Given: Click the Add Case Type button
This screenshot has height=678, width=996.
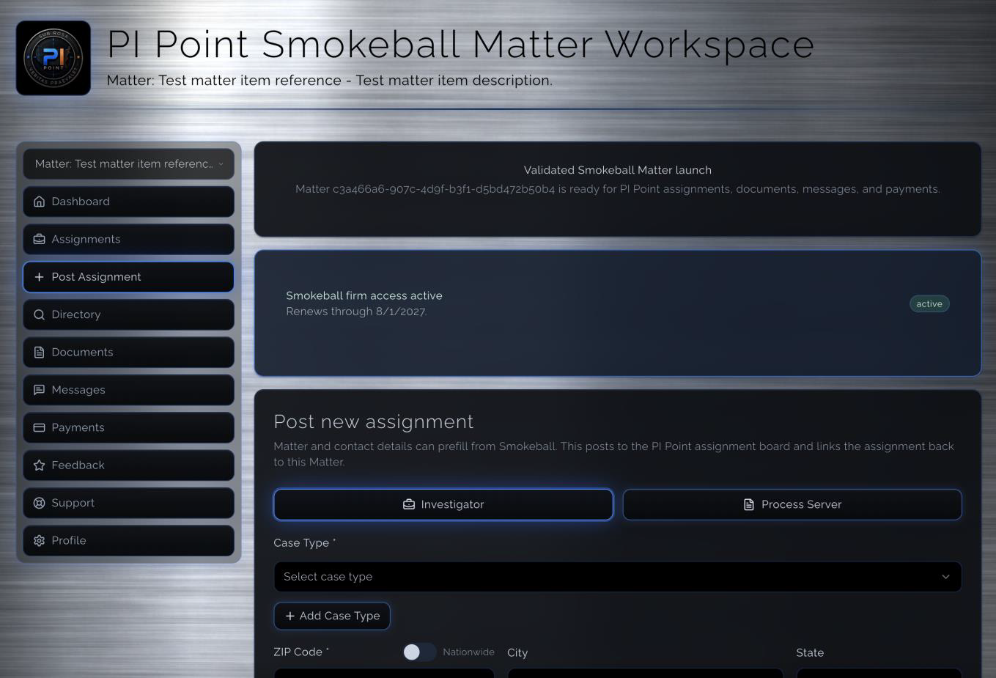Looking at the screenshot, I should tap(332, 616).
